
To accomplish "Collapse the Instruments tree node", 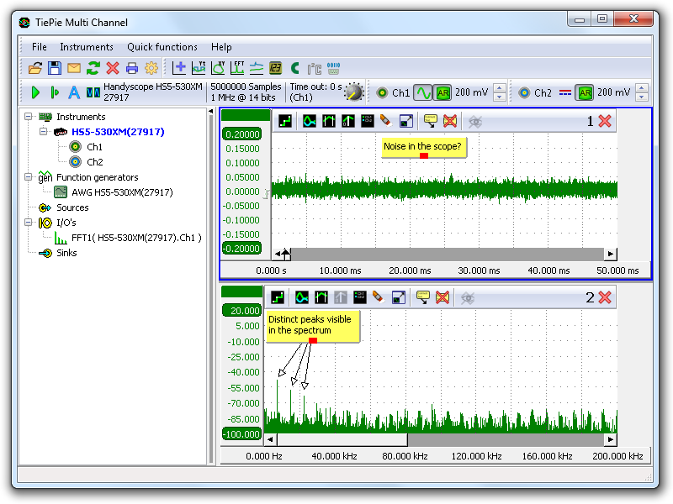I will click(29, 117).
